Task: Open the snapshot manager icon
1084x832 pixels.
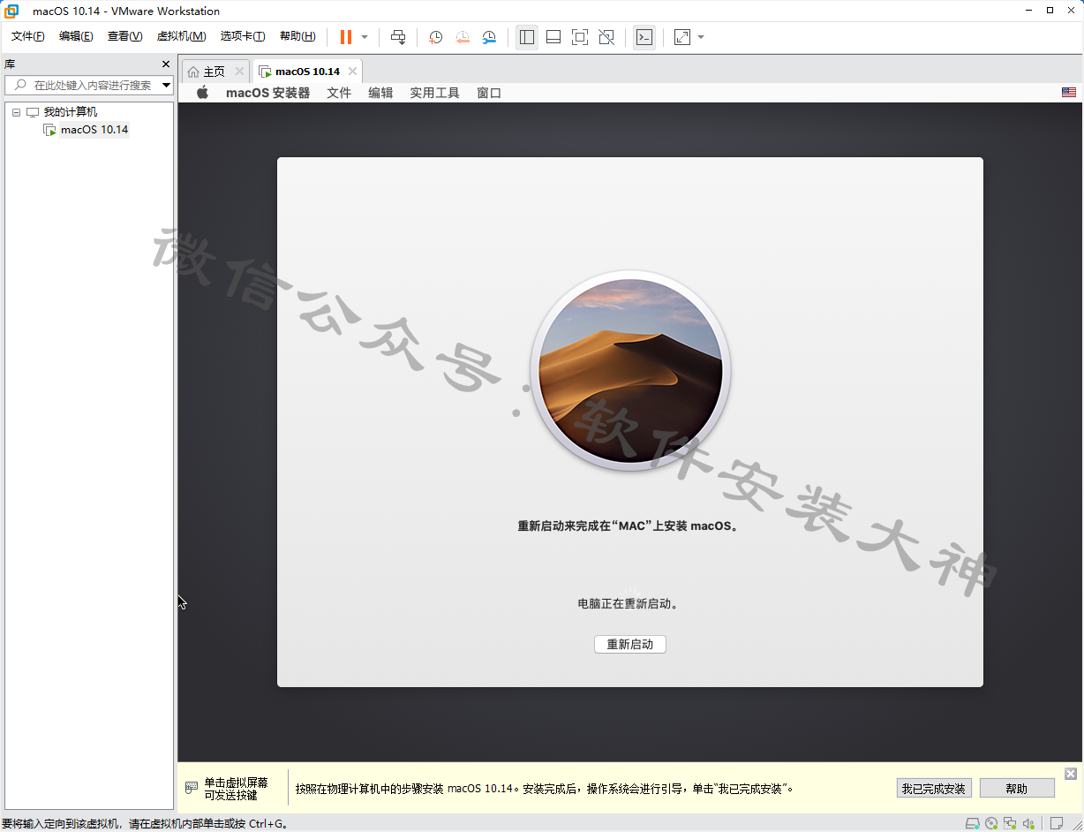Action: click(489, 37)
